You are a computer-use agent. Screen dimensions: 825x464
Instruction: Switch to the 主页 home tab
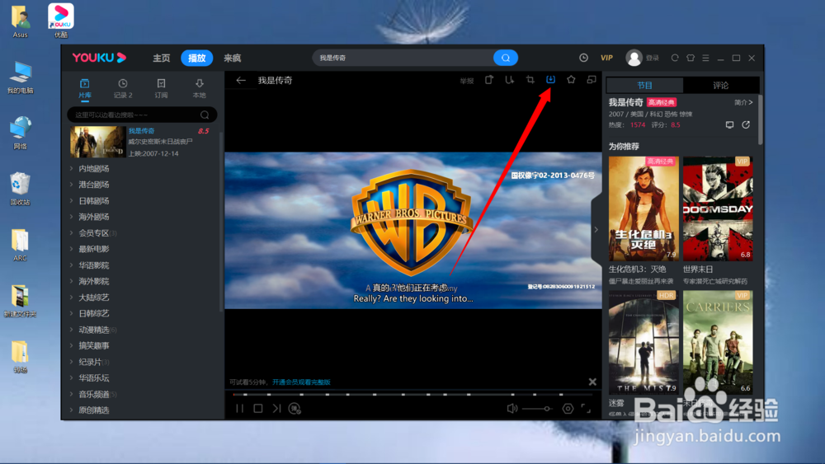click(162, 58)
